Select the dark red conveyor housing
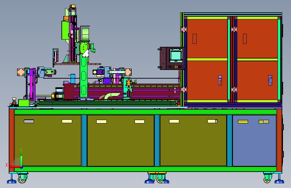This screenshot has height=188, width=291. coord(122,92)
